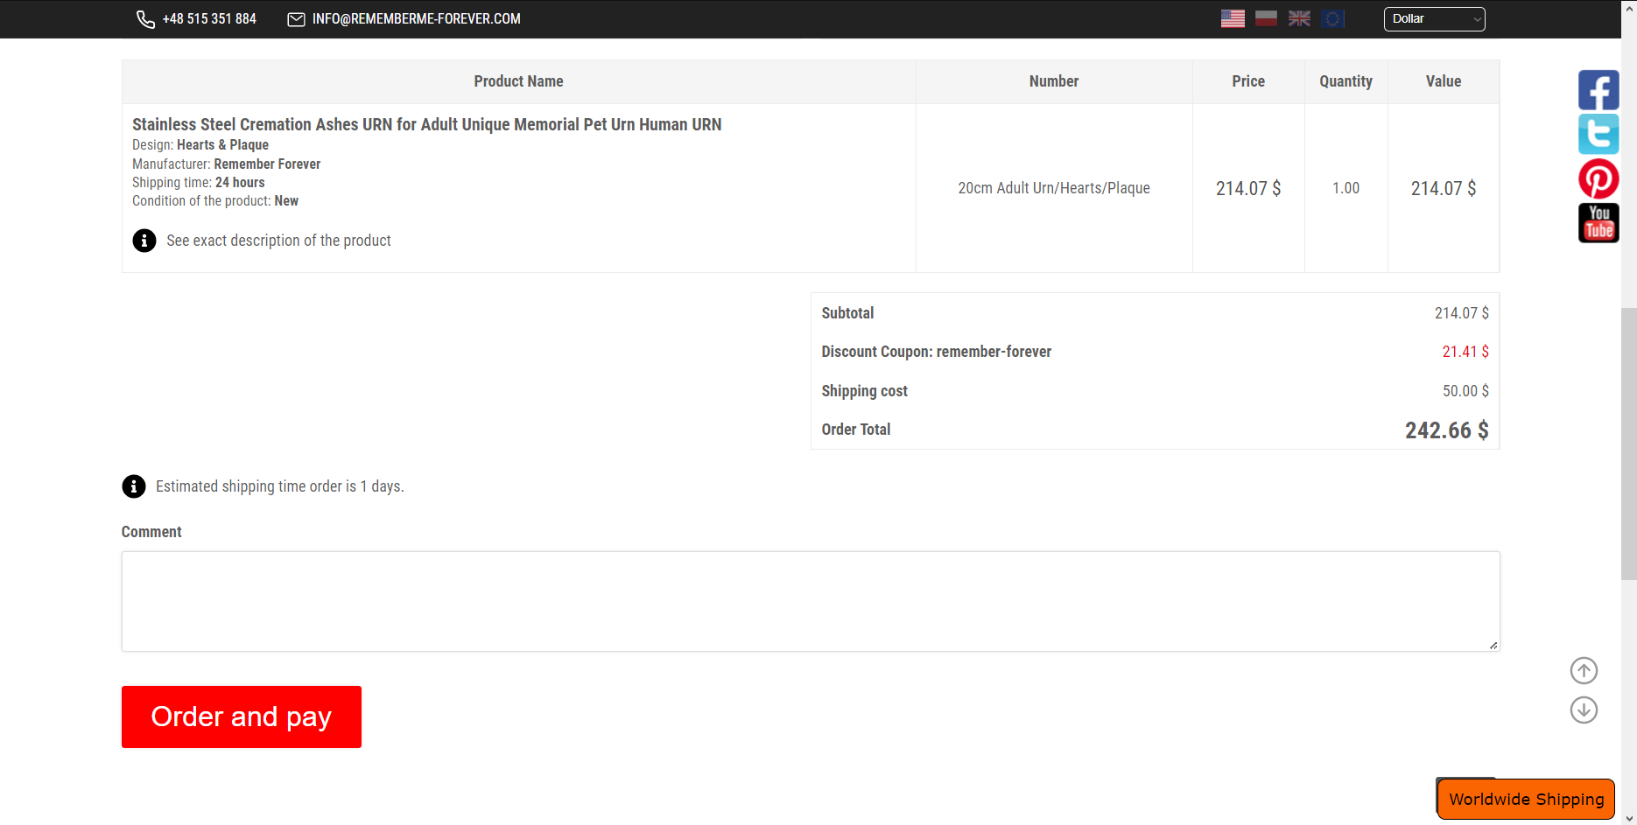Screen dimensions: 1637x825
Task: Click the scroll-up arrow circle icon
Action: [1584, 671]
